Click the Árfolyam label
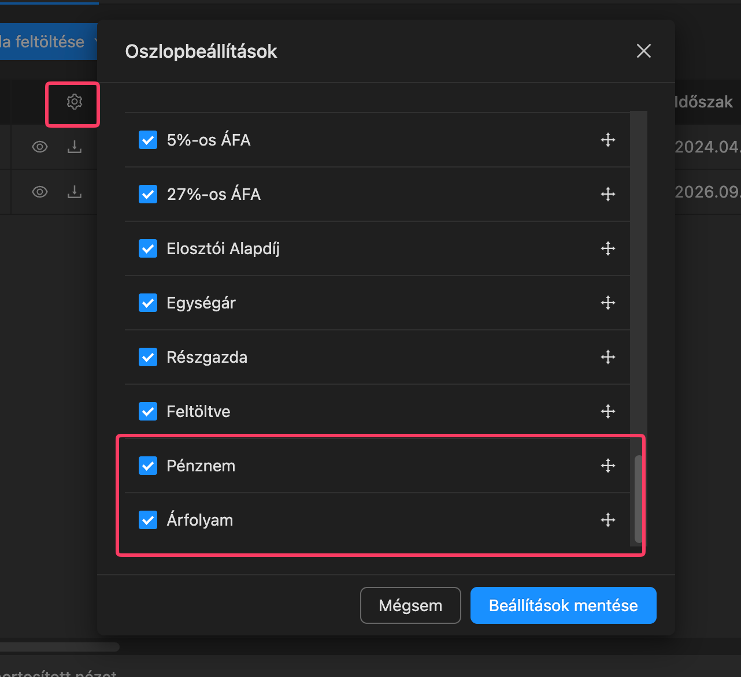 point(200,520)
